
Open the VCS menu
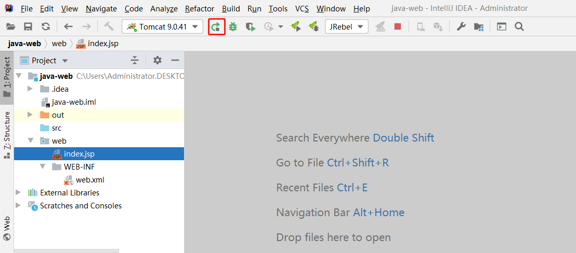click(x=302, y=8)
